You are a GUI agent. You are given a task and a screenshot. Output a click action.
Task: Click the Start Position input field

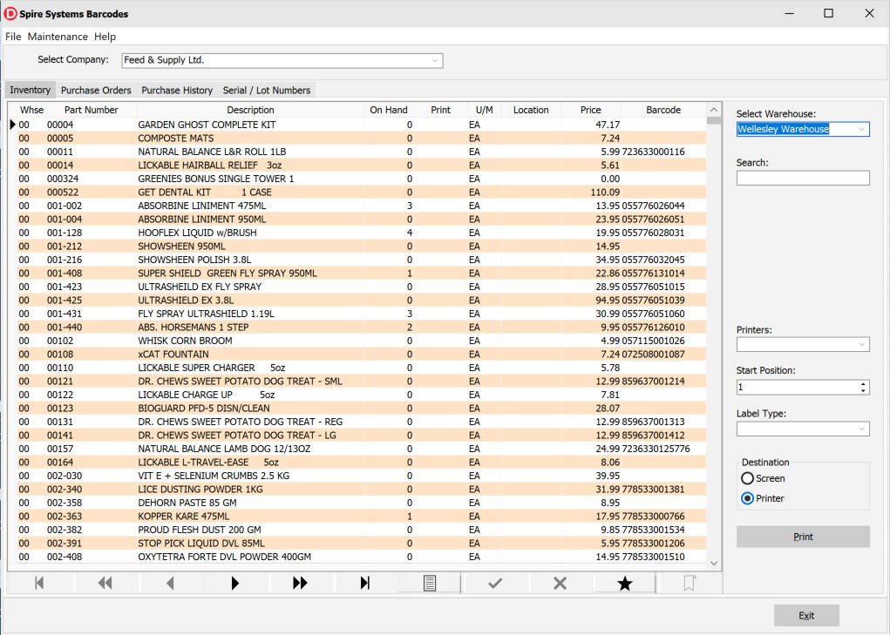tap(798, 388)
